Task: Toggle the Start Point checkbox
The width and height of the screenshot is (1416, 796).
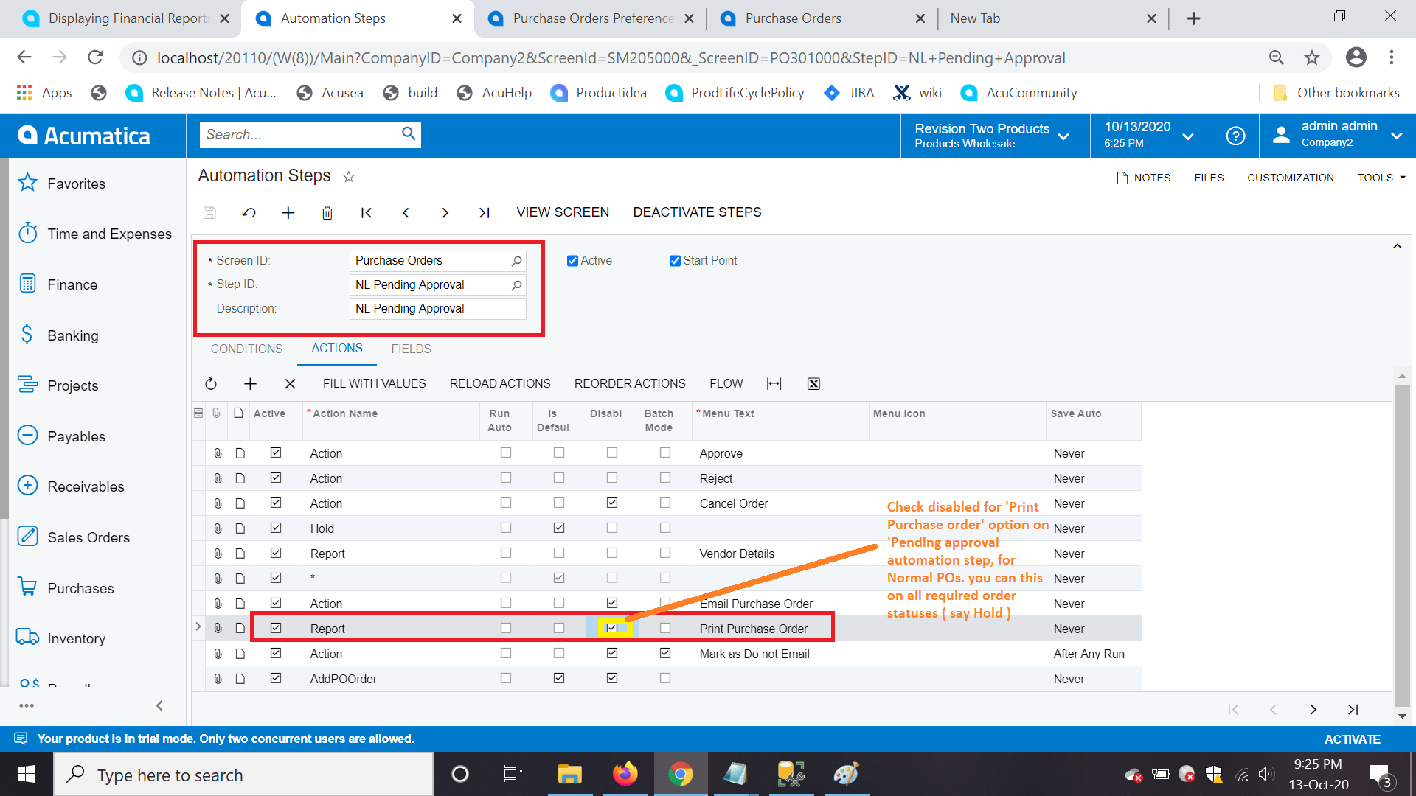Action: click(x=675, y=261)
